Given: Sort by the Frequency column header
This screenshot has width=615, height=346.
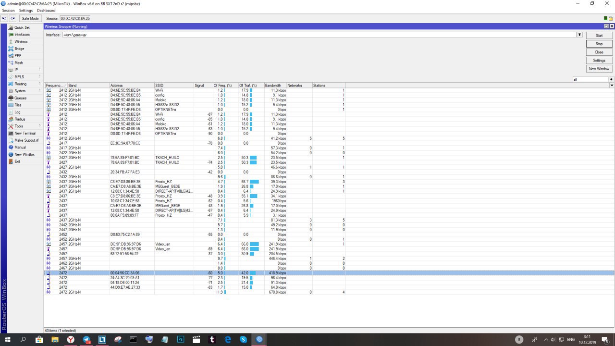Looking at the screenshot, I should tap(56, 86).
